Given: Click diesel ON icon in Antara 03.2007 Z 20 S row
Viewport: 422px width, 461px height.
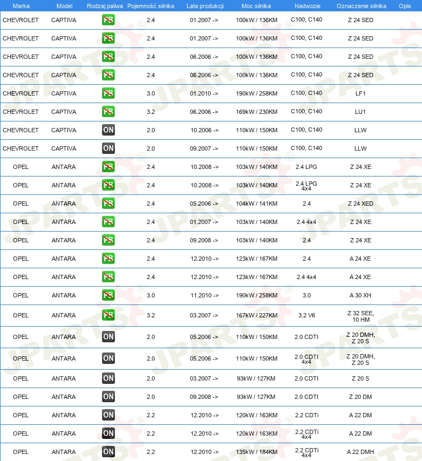Looking at the screenshot, I should [x=108, y=378].
